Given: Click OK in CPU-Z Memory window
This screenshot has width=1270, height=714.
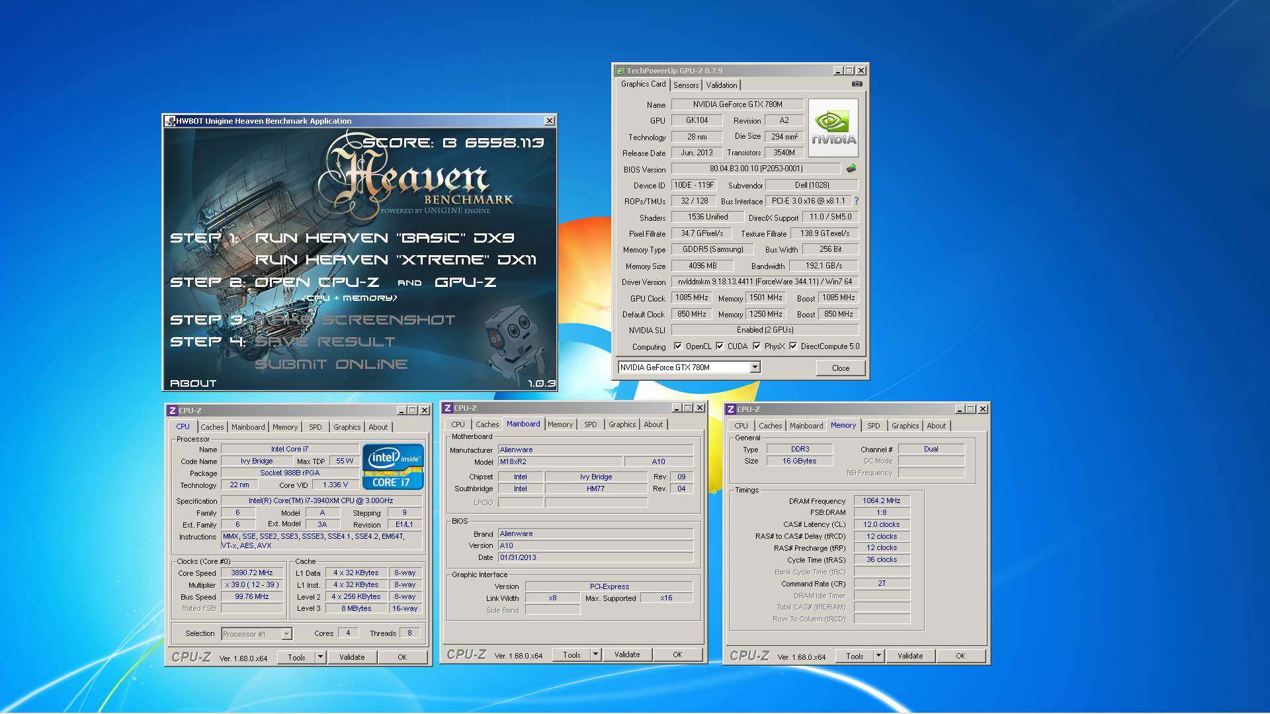Looking at the screenshot, I should (960, 656).
